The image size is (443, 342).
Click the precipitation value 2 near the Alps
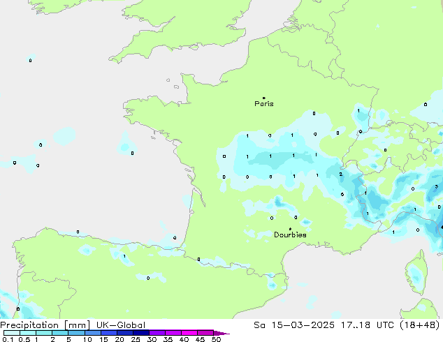point(341,174)
